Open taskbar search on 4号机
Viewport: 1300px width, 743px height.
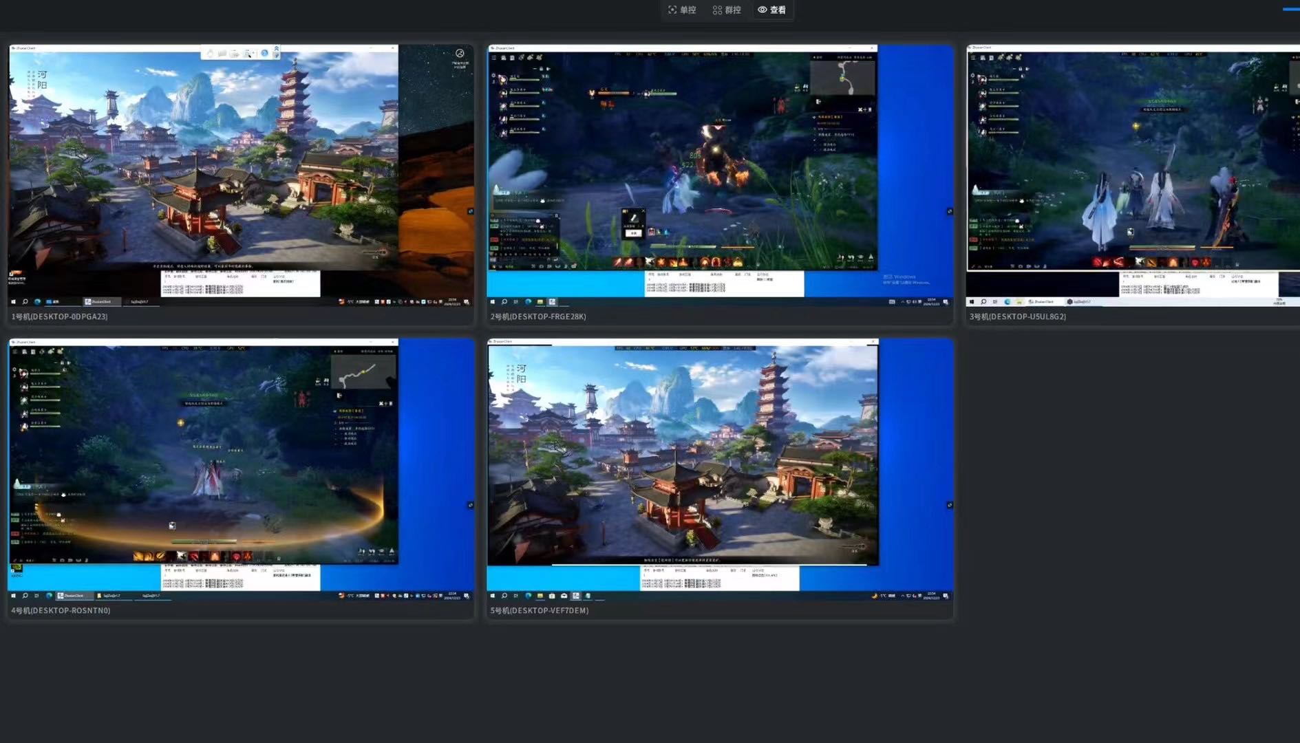coord(25,595)
